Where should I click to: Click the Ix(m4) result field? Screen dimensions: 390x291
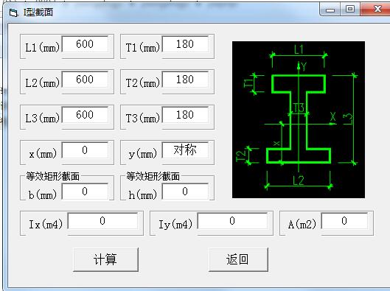(102, 221)
